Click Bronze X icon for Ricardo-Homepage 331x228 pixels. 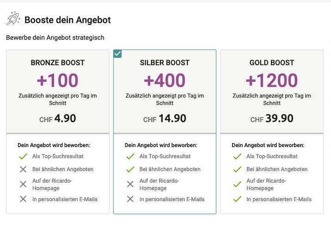(x=23, y=184)
